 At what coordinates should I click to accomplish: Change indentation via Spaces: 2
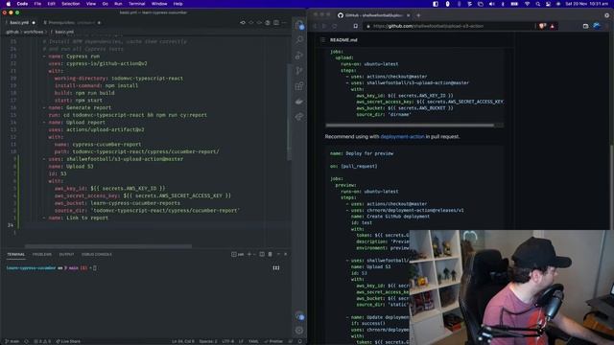(x=207, y=341)
